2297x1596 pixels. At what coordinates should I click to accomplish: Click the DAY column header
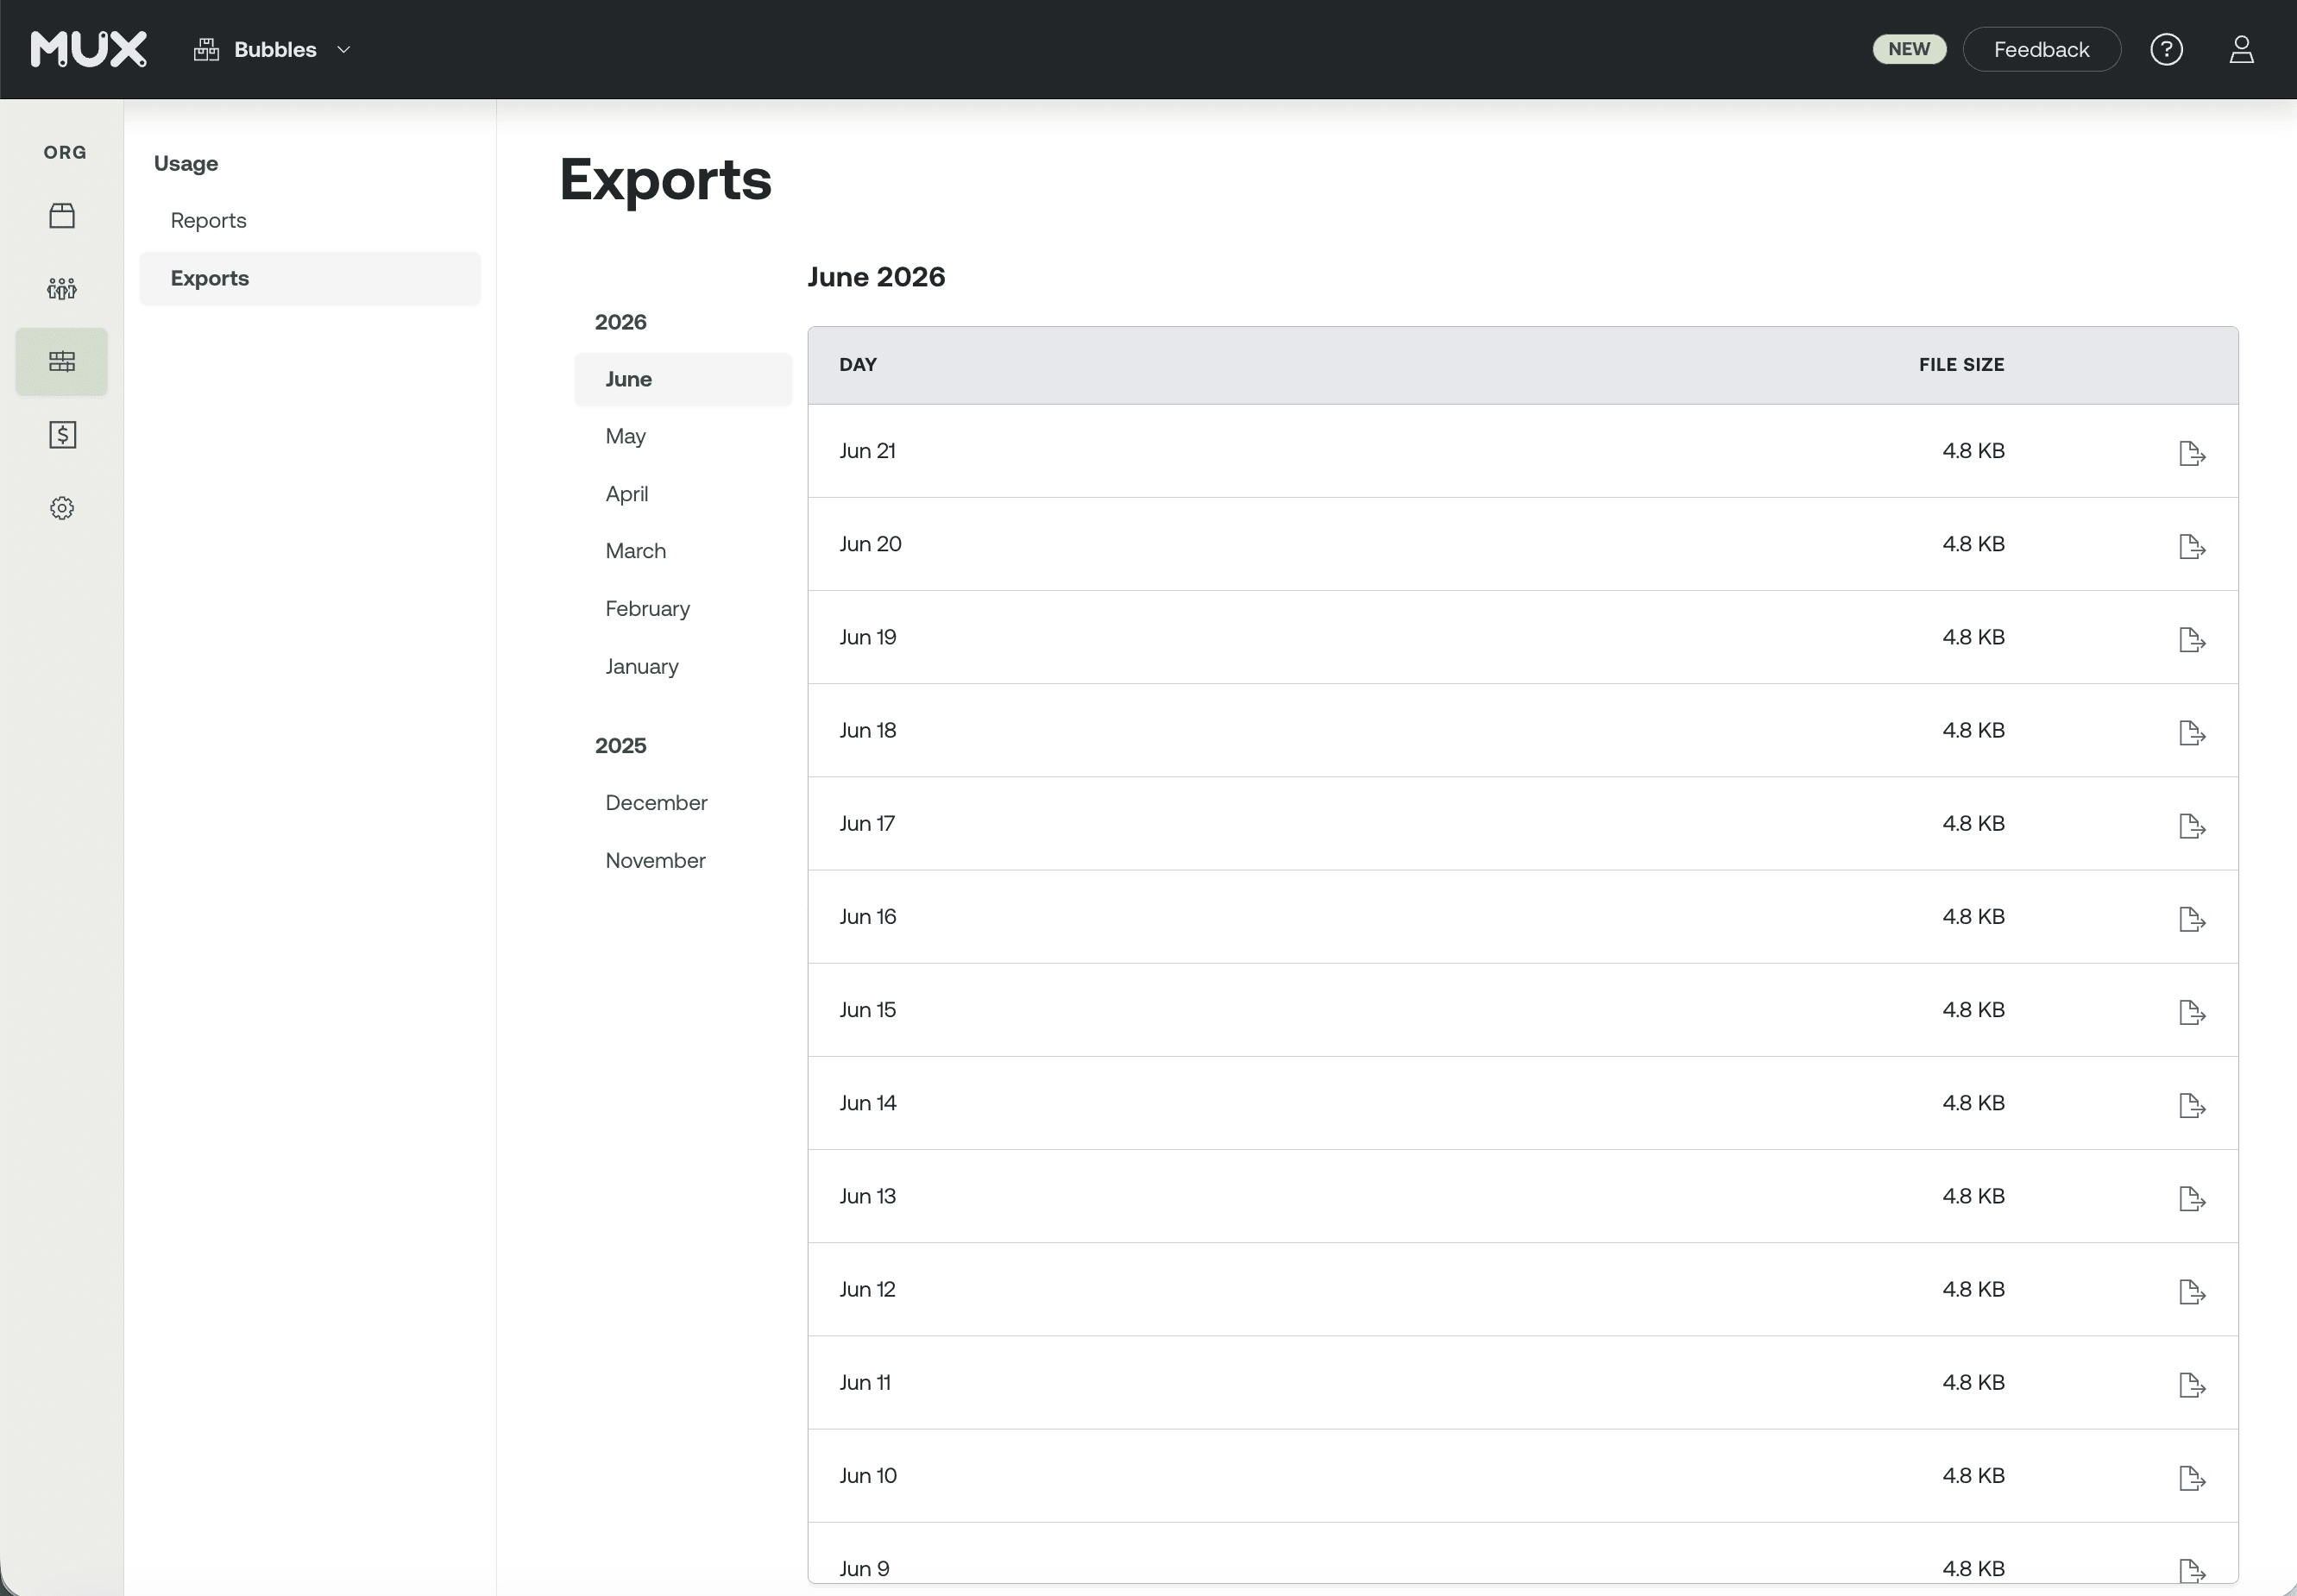(x=857, y=365)
